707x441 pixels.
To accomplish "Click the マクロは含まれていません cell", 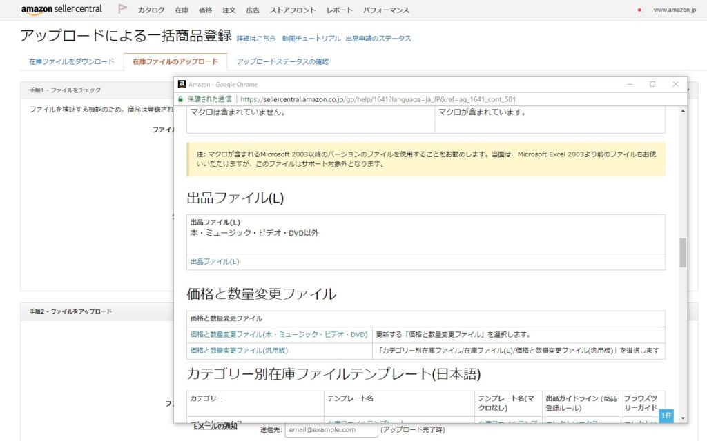I will (x=311, y=120).
